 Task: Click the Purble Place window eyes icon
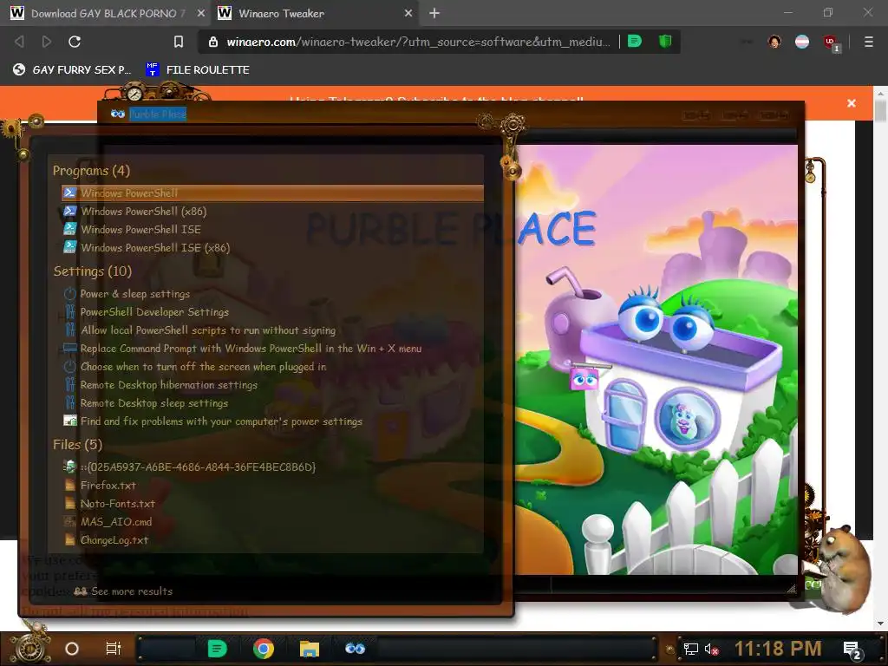pyautogui.click(x=118, y=114)
